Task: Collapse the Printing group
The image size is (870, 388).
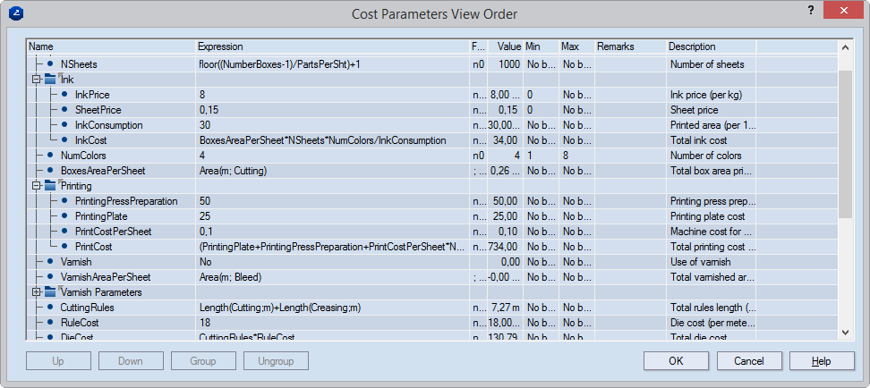Action: point(36,186)
